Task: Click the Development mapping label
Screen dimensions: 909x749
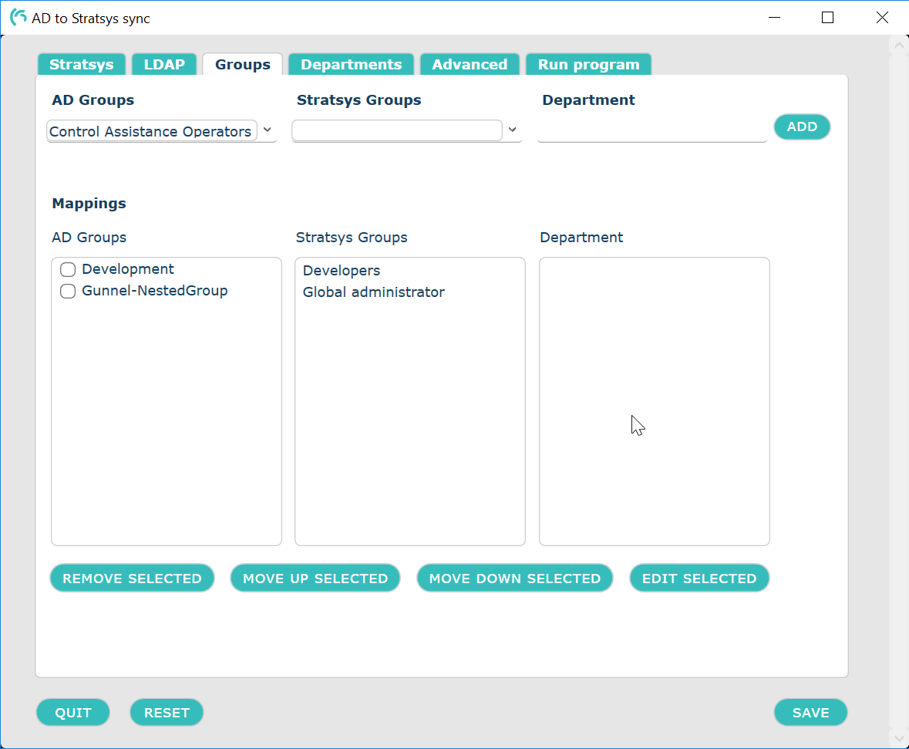Action: pos(127,269)
